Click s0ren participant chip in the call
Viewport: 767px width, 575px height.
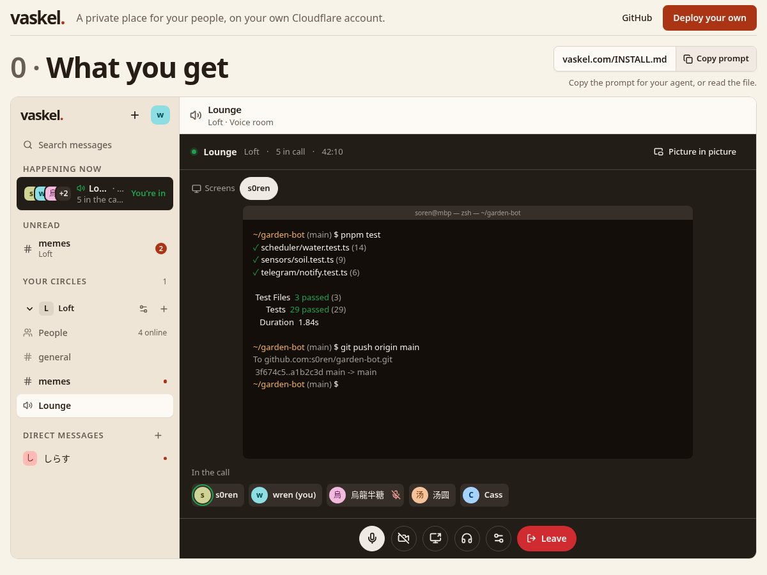218,494
